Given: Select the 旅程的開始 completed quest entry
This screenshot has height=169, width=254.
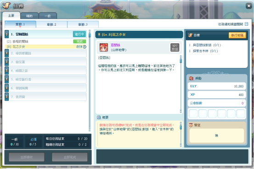Looking at the screenshot, I should 46,41.
